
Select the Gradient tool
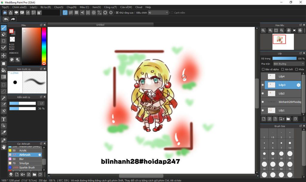(4, 77)
